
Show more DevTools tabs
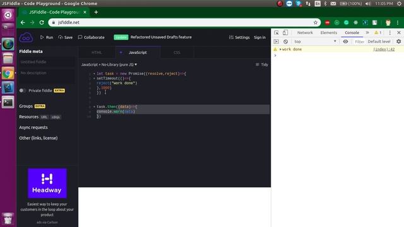pos(367,33)
